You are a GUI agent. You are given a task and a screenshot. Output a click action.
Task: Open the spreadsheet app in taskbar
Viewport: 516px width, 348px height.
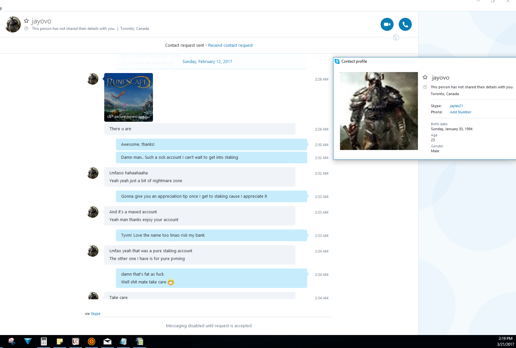(139, 342)
